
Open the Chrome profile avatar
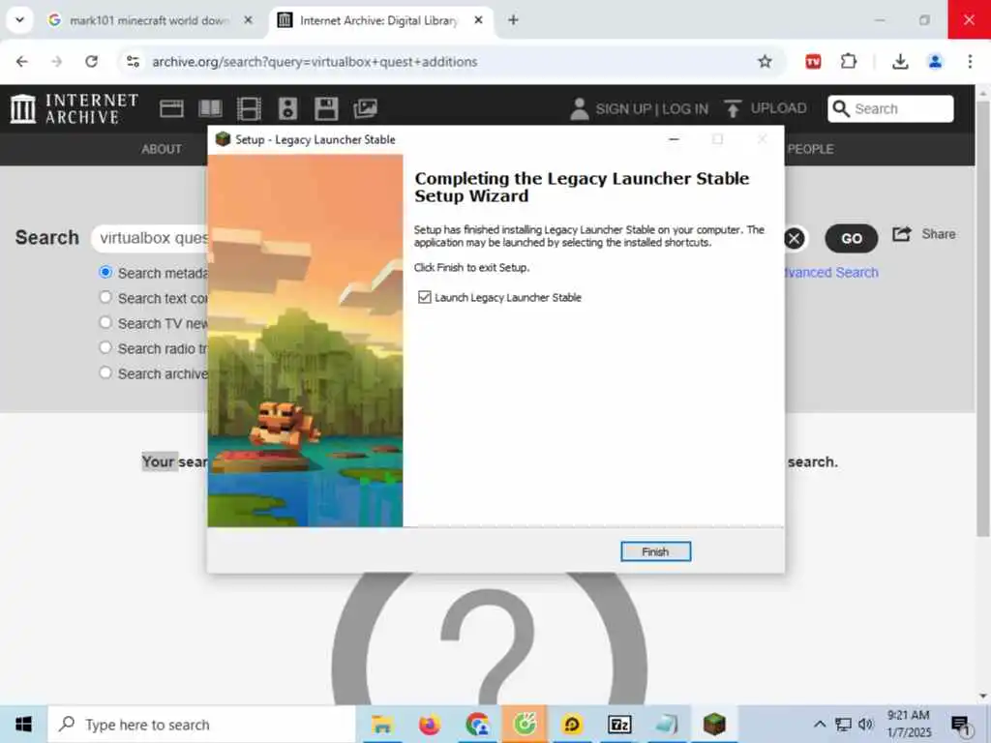point(935,61)
